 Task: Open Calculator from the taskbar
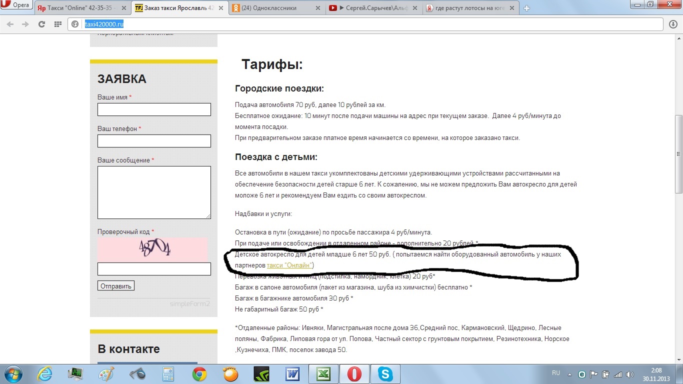[168, 374]
